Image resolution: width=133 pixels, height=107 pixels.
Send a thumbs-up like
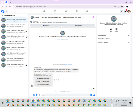coord(94,95)
